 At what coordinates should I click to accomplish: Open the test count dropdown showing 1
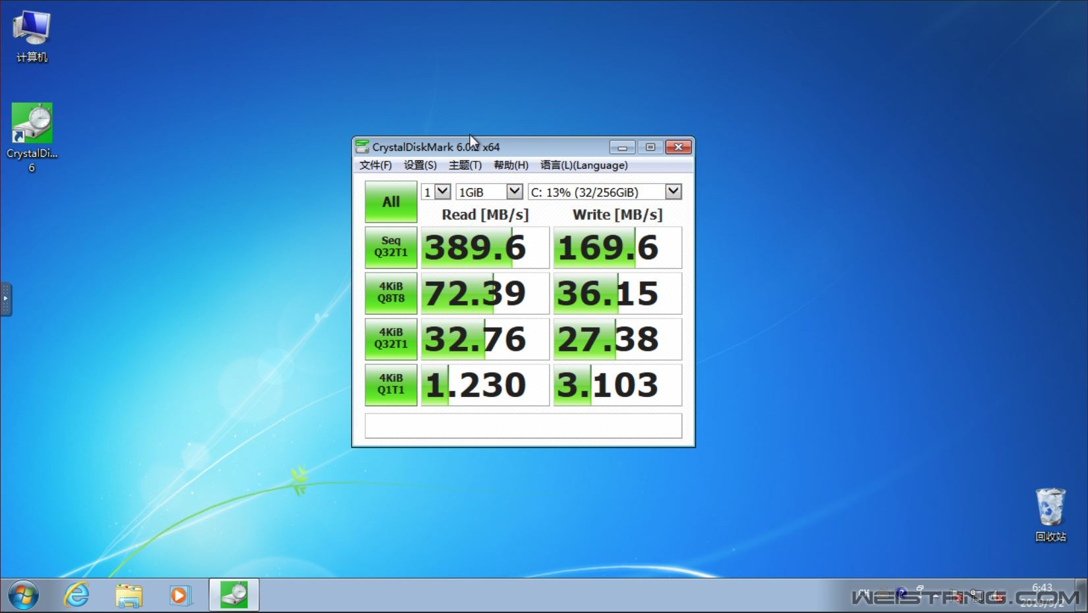436,192
